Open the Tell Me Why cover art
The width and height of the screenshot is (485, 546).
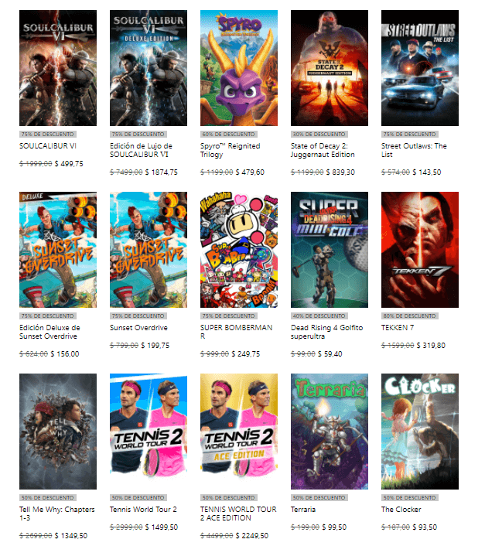(x=58, y=432)
